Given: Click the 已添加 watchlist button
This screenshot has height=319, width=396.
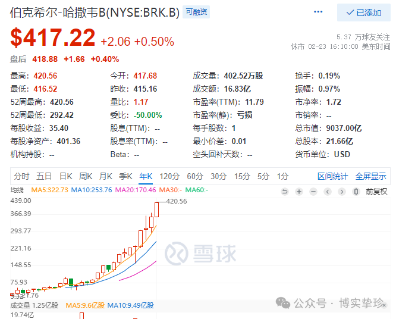Looking at the screenshot, I should pos(364,12).
